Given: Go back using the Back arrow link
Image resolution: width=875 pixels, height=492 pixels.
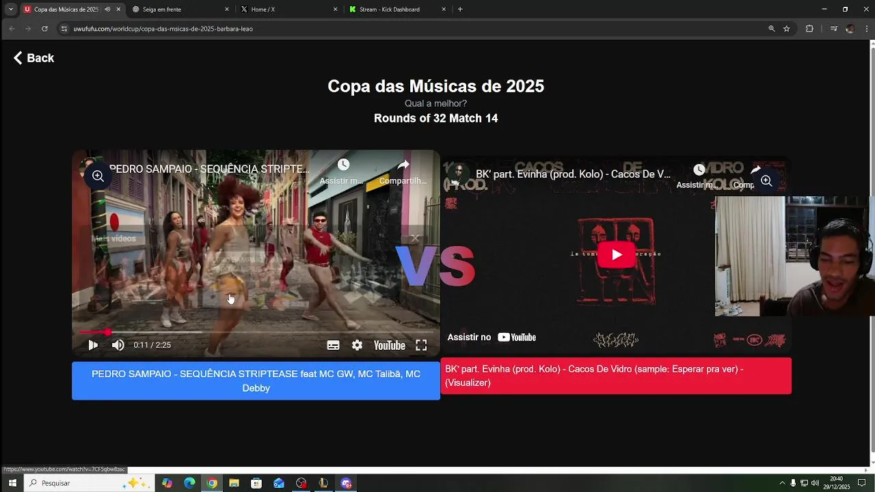Looking at the screenshot, I should (x=33, y=58).
